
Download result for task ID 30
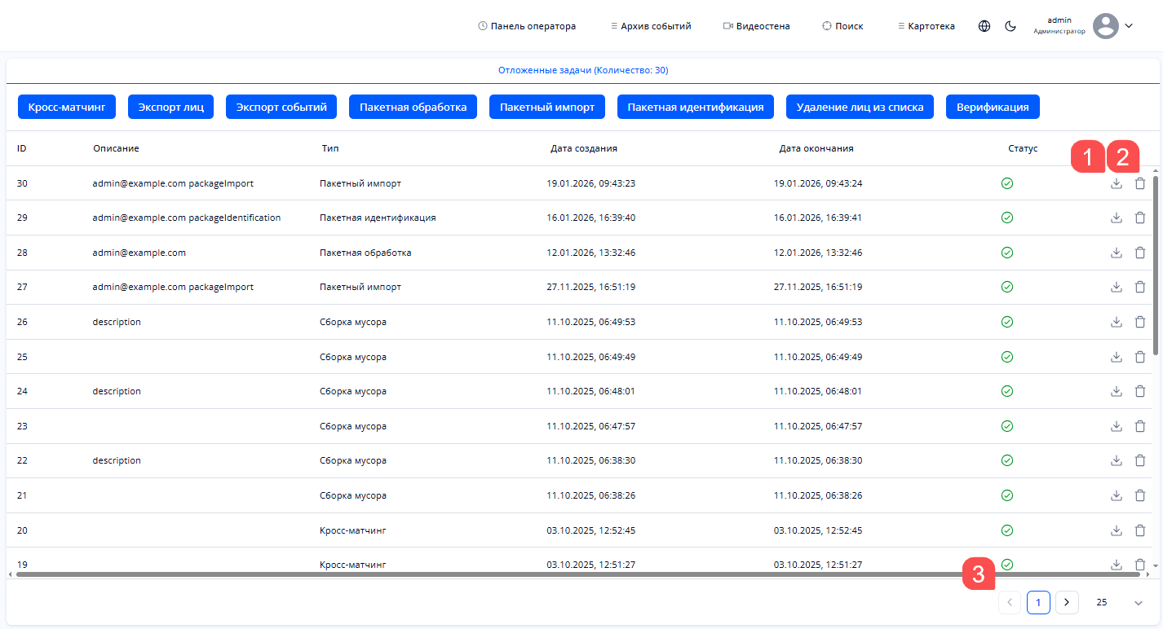click(1117, 183)
